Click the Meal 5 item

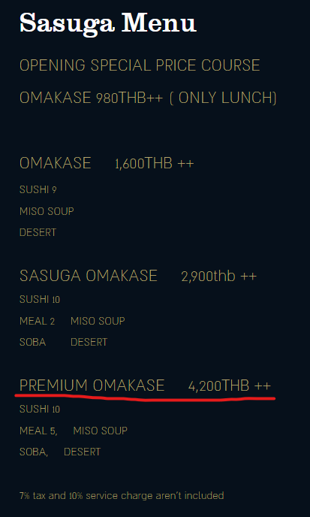click(x=38, y=431)
